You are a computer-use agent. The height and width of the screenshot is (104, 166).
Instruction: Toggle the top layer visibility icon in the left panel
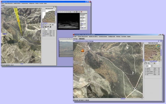pyautogui.click(x=43, y=31)
